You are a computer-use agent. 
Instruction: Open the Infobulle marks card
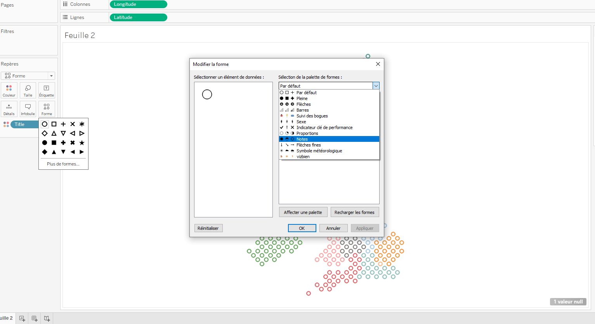[28, 109]
